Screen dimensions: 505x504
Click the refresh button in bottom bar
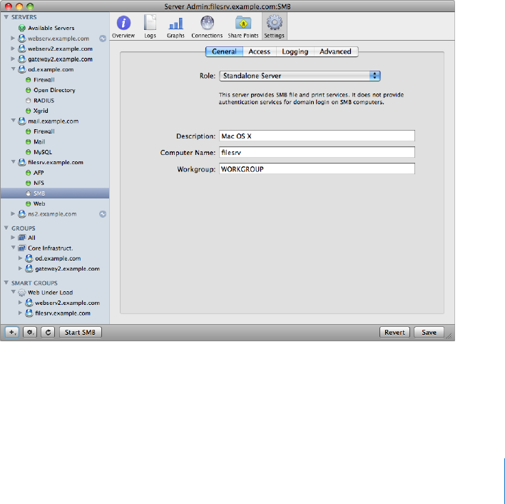tap(48, 332)
